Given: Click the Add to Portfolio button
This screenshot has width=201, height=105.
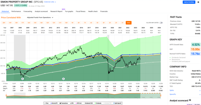Looking at the screenshot, I should (189, 2).
